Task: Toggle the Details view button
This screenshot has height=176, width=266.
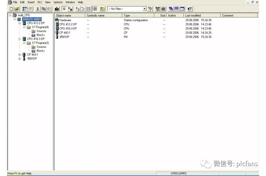Action: pos(95,9)
